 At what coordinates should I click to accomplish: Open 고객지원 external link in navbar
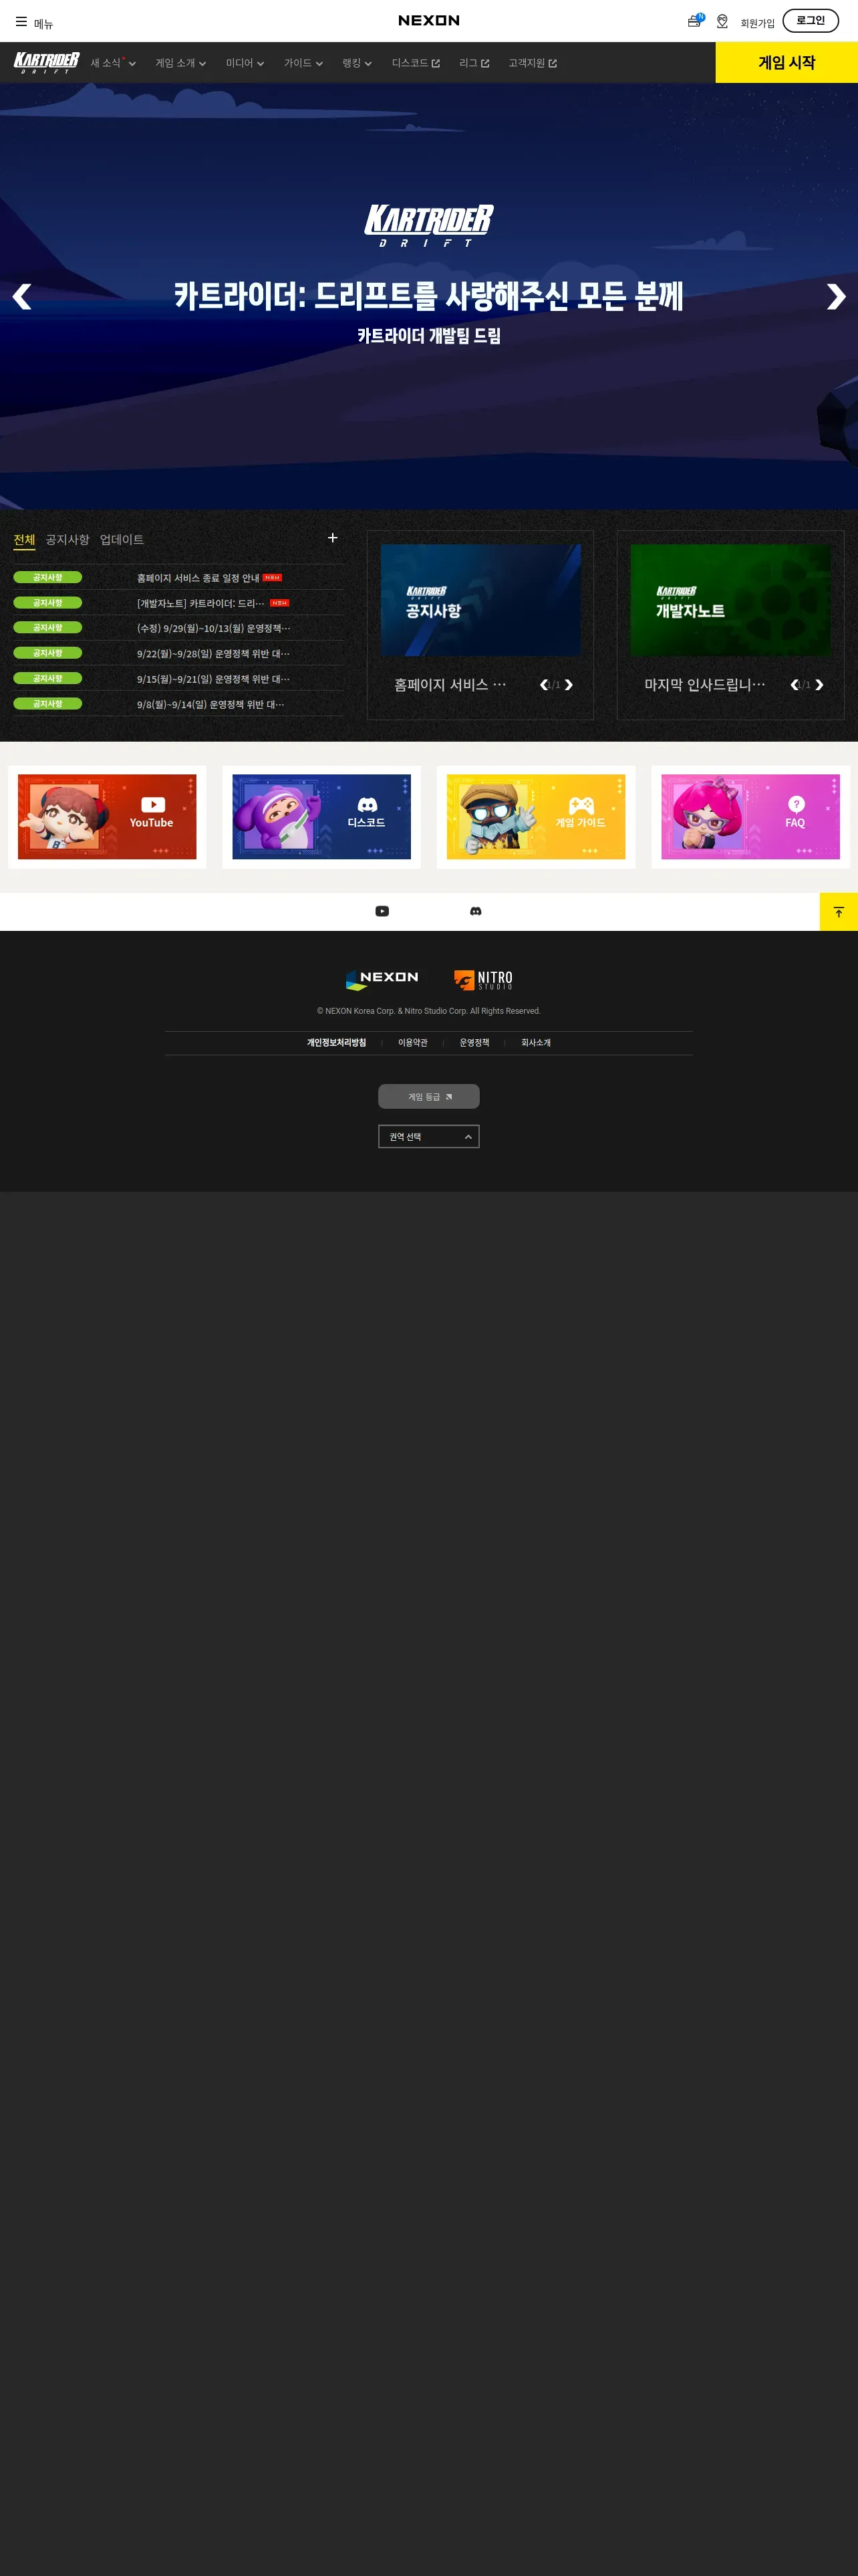(533, 63)
